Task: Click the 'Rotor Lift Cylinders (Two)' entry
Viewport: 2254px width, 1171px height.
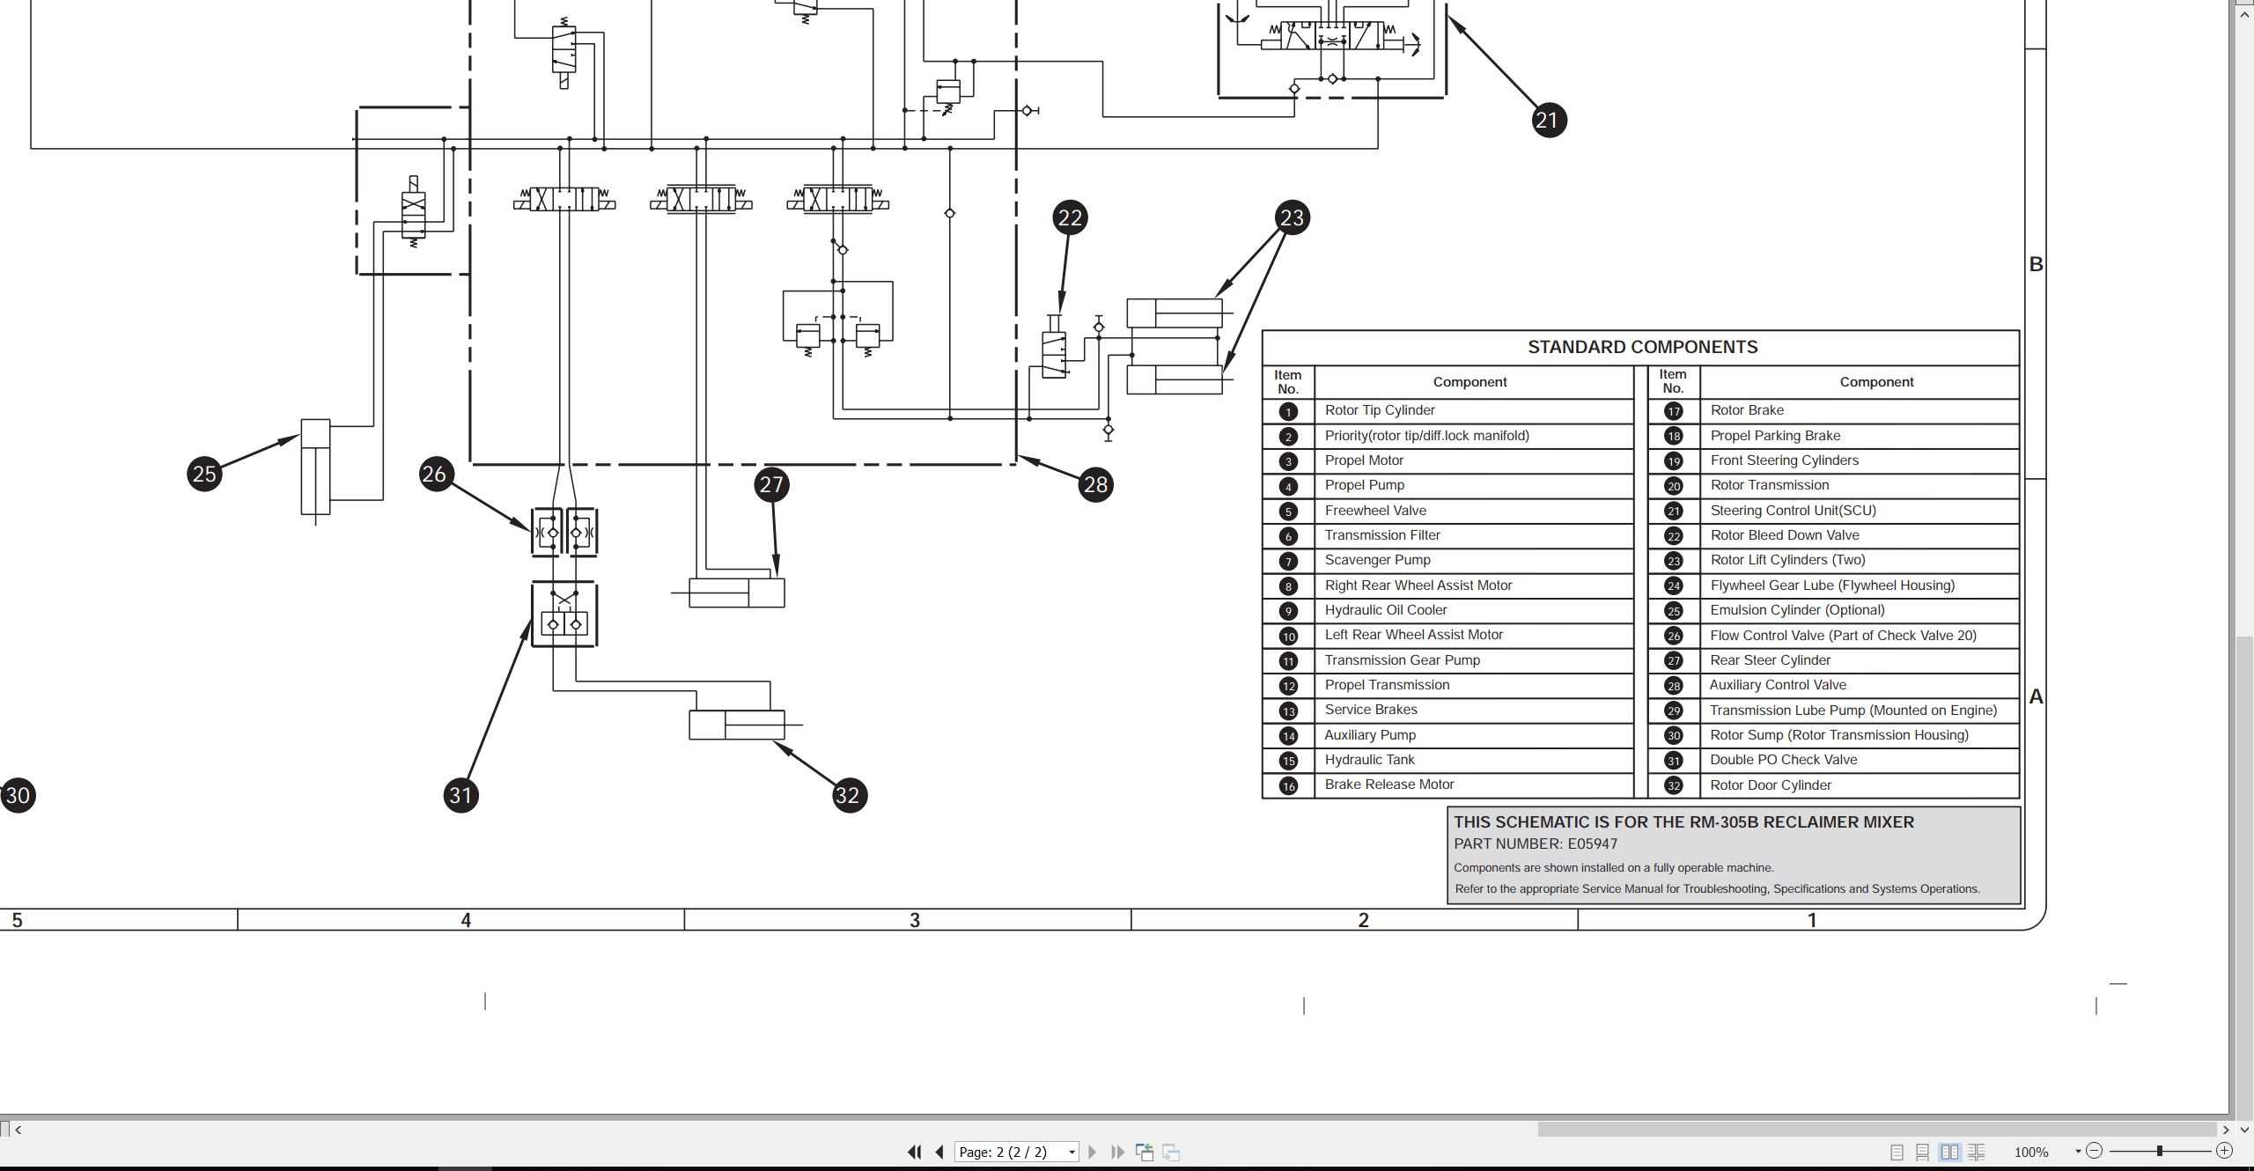Action: click(1788, 560)
